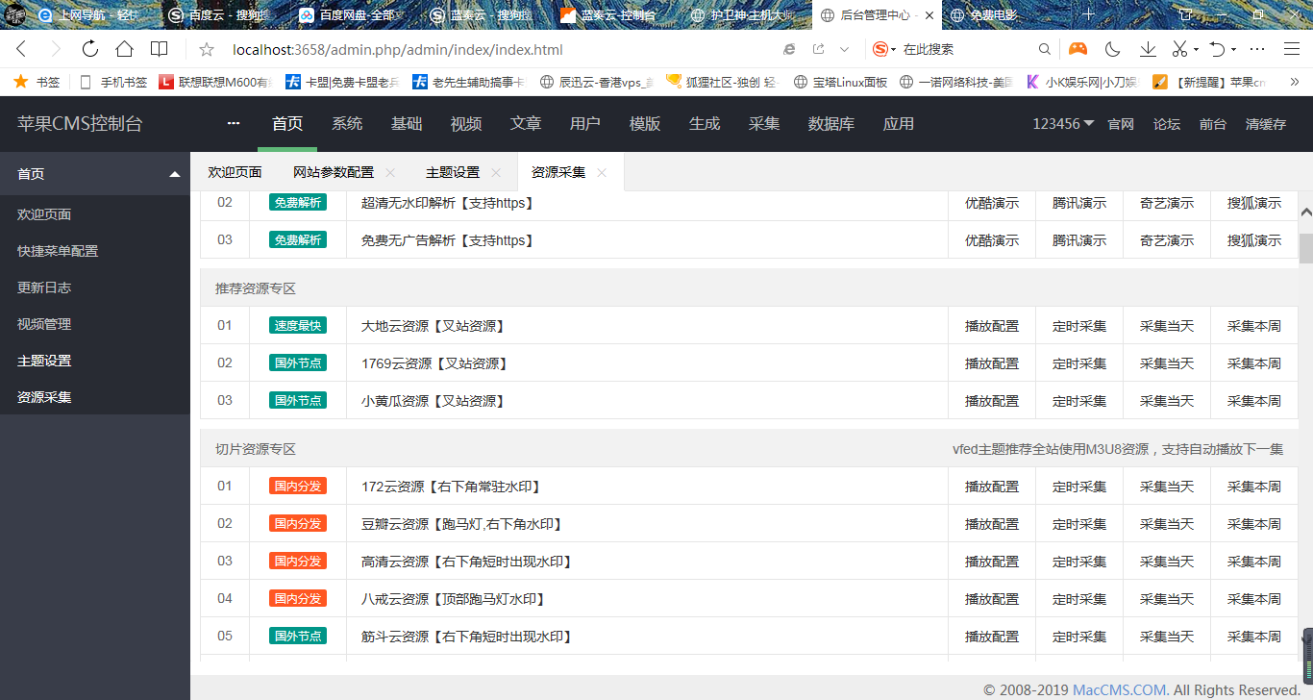1313x700 pixels.
Task: Open the game controller icon
Action: tap(1078, 49)
